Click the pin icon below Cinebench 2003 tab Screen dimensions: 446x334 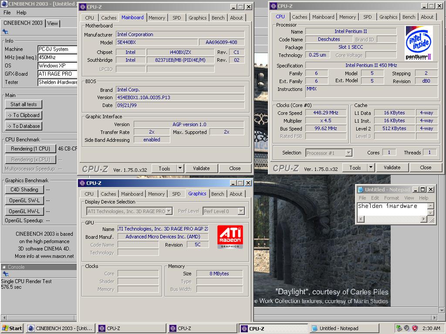(5, 31)
